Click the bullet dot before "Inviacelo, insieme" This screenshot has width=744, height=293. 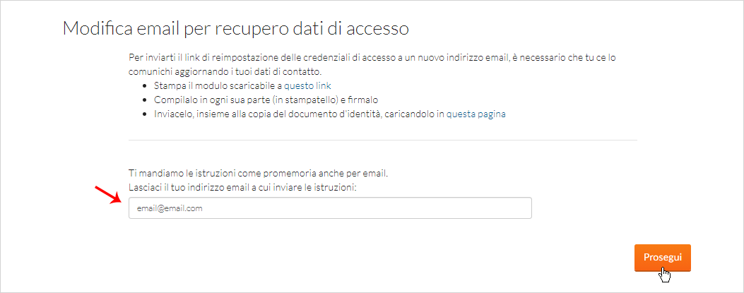[145, 115]
